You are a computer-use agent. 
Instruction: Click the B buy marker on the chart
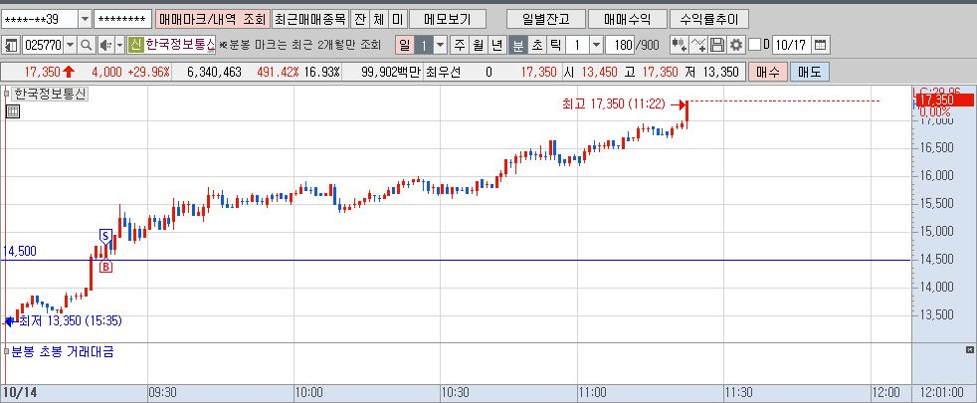(105, 268)
